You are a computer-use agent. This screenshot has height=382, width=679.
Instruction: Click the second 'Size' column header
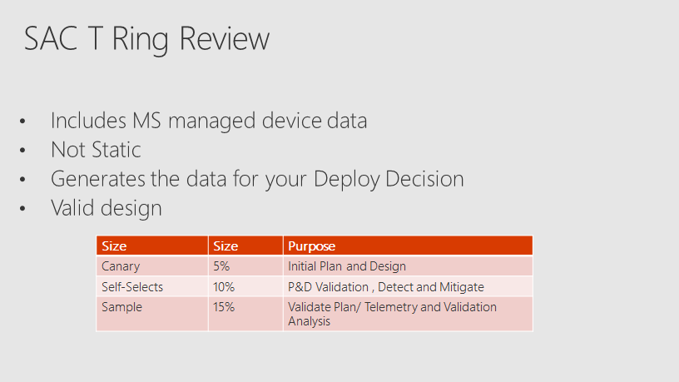pyautogui.click(x=245, y=246)
